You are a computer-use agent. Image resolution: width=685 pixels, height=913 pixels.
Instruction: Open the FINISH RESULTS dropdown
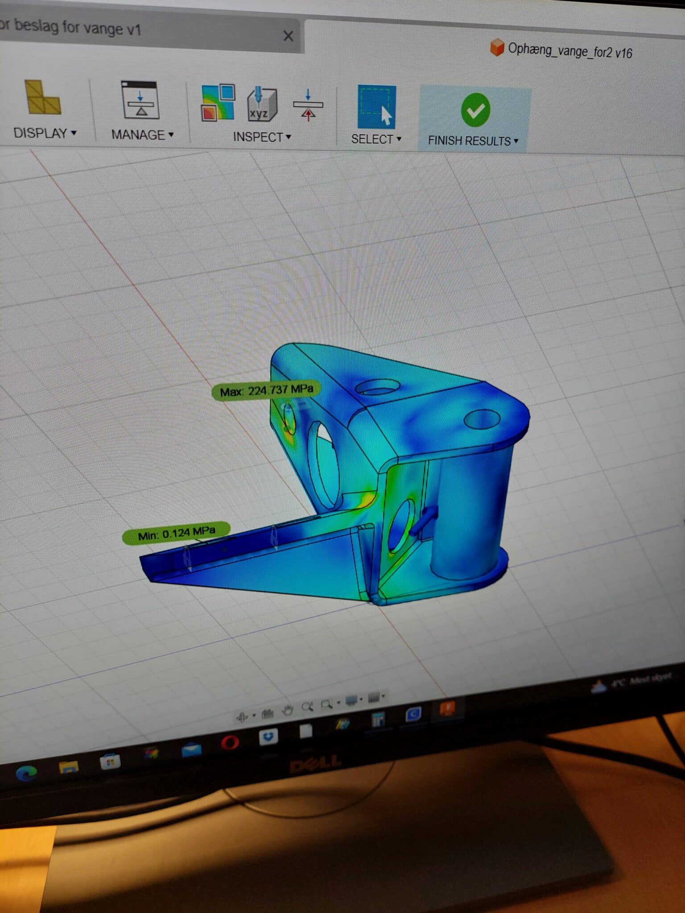click(x=473, y=141)
